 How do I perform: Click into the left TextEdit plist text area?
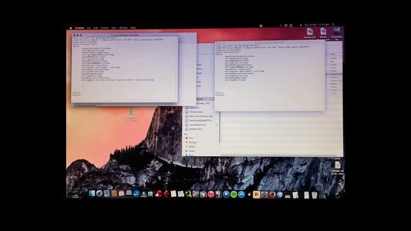[x=125, y=69]
